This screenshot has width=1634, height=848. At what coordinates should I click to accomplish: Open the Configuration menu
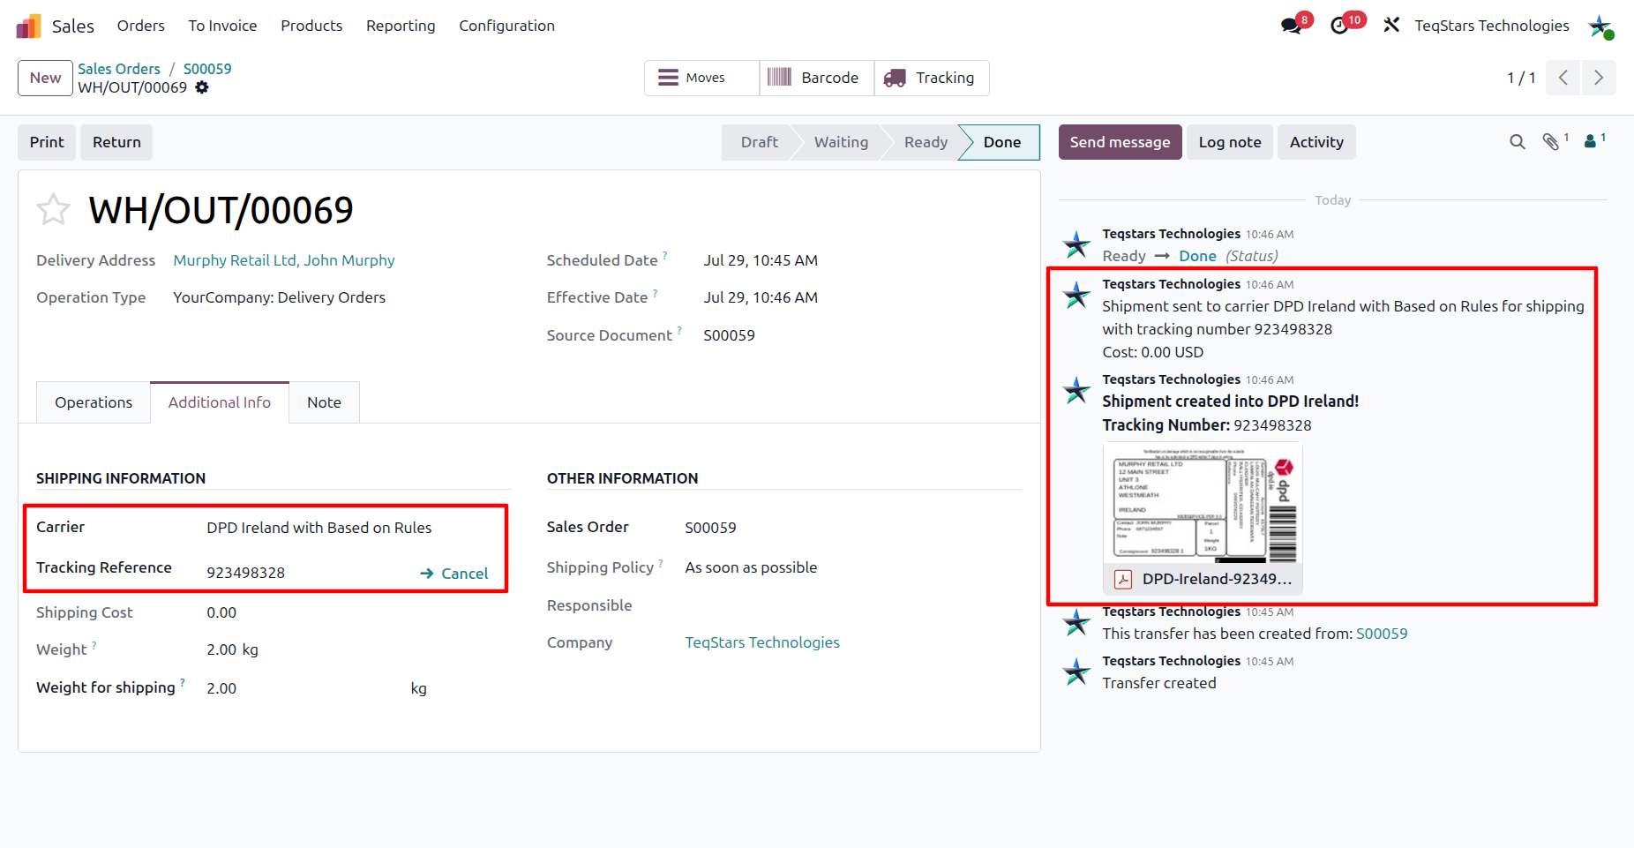[506, 26]
